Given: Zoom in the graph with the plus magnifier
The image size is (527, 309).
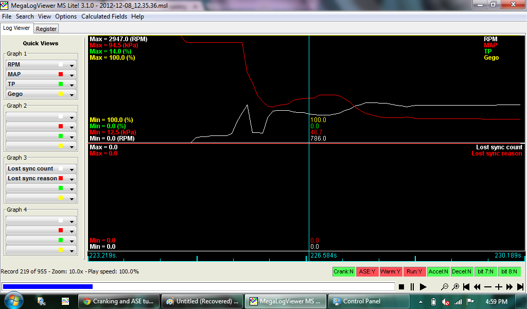Looking at the screenshot, I should click(x=455, y=287).
